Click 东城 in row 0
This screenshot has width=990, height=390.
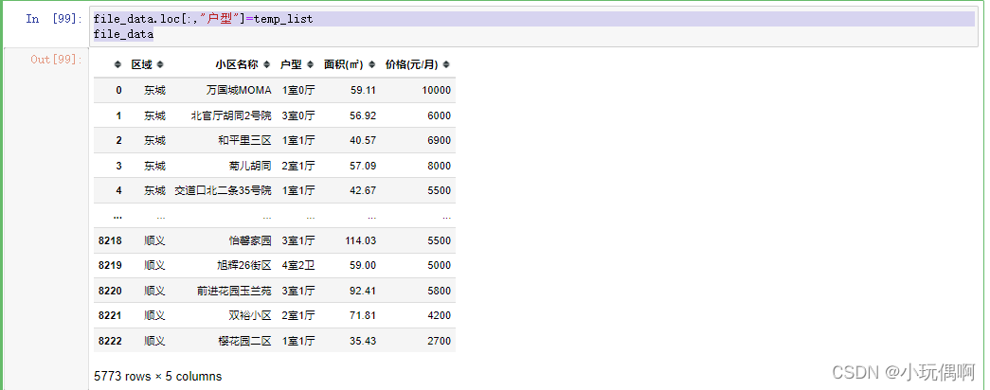(154, 90)
